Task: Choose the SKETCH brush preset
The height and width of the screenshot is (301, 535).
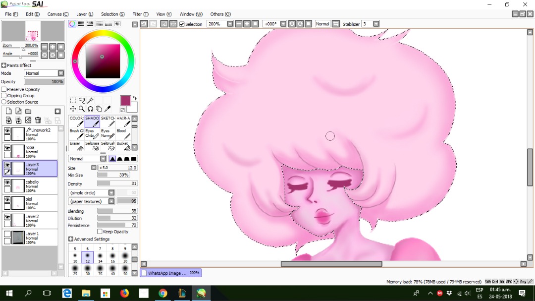Action: [x=108, y=121]
